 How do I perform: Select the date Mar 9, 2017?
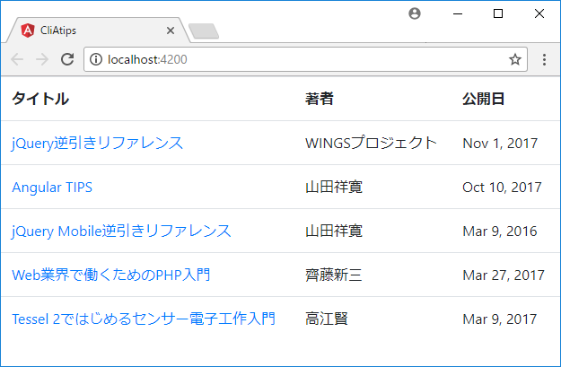pos(500,319)
